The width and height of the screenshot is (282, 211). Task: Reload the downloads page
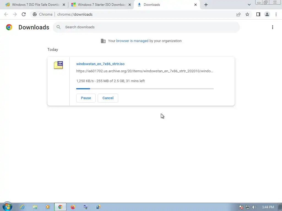coord(24,14)
